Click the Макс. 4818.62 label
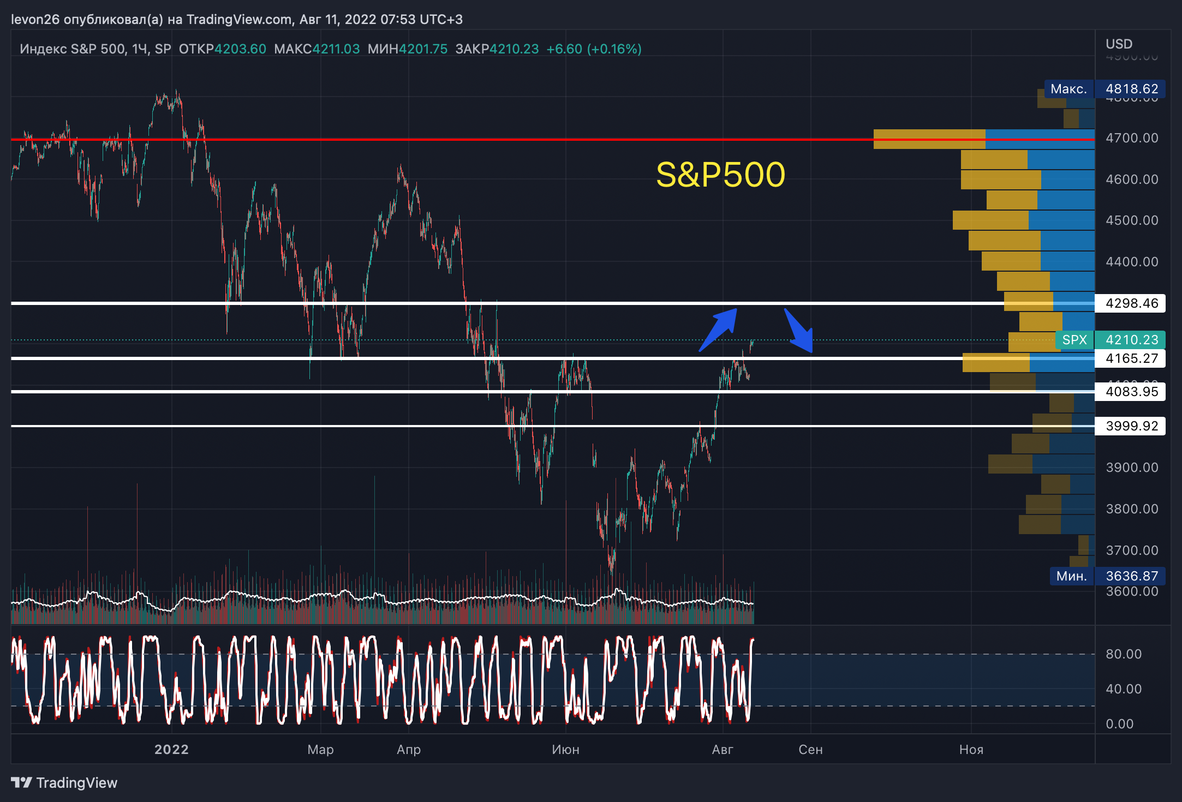The width and height of the screenshot is (1182, 802). [x=1105, y=89]
